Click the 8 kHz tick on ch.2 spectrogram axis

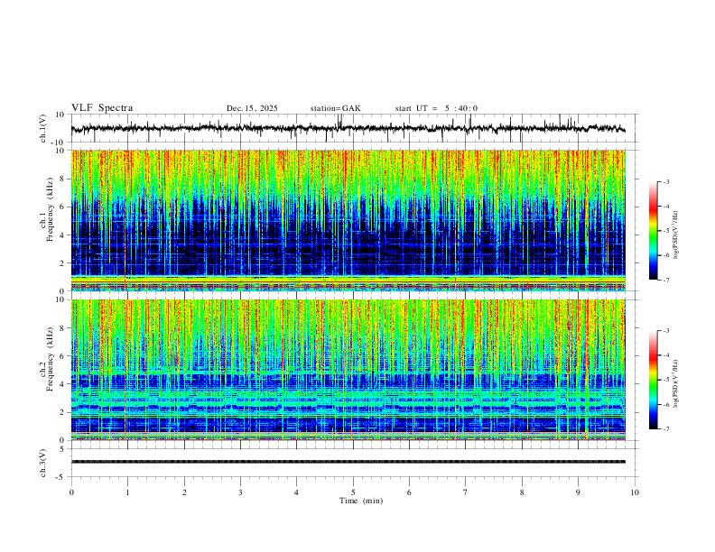62,328
